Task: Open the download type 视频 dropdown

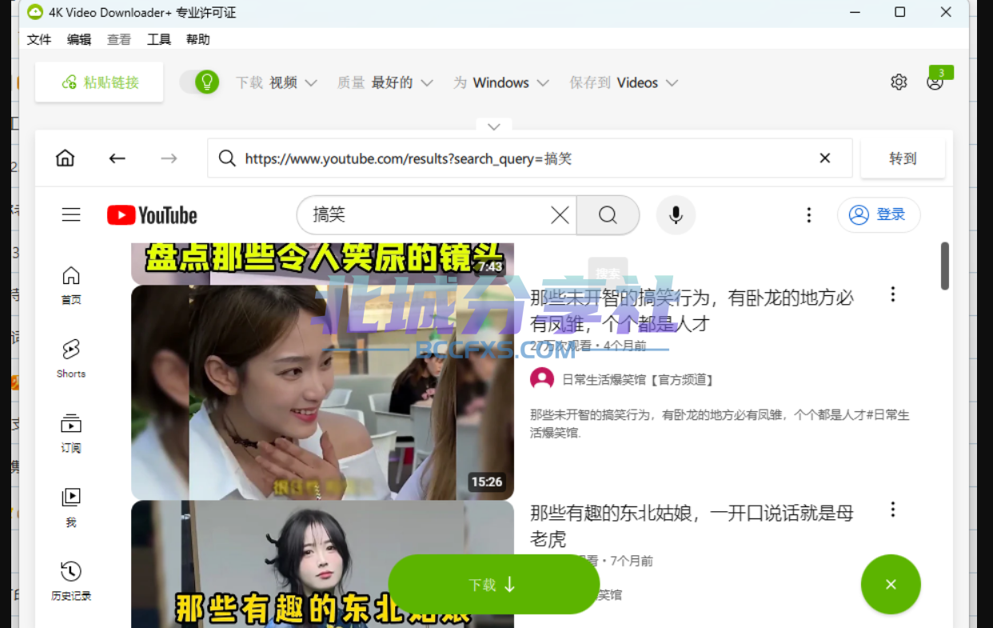Action: tap(277, 82)
